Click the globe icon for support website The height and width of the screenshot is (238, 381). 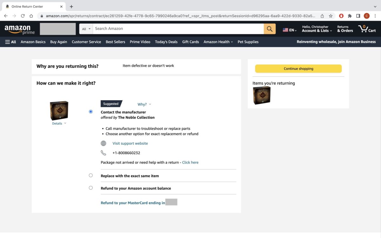[x=104, y=143]
